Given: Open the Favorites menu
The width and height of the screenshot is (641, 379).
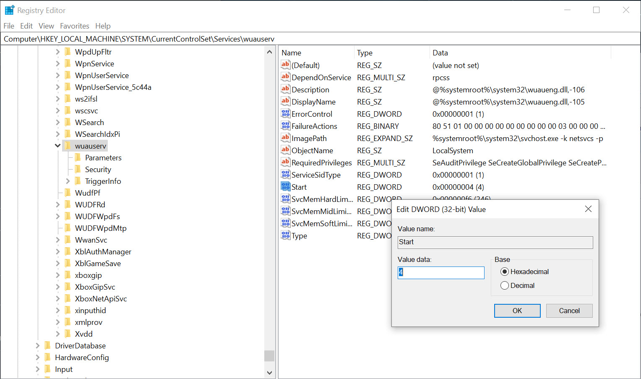Looking at the screenshot, I should (75, 26).
